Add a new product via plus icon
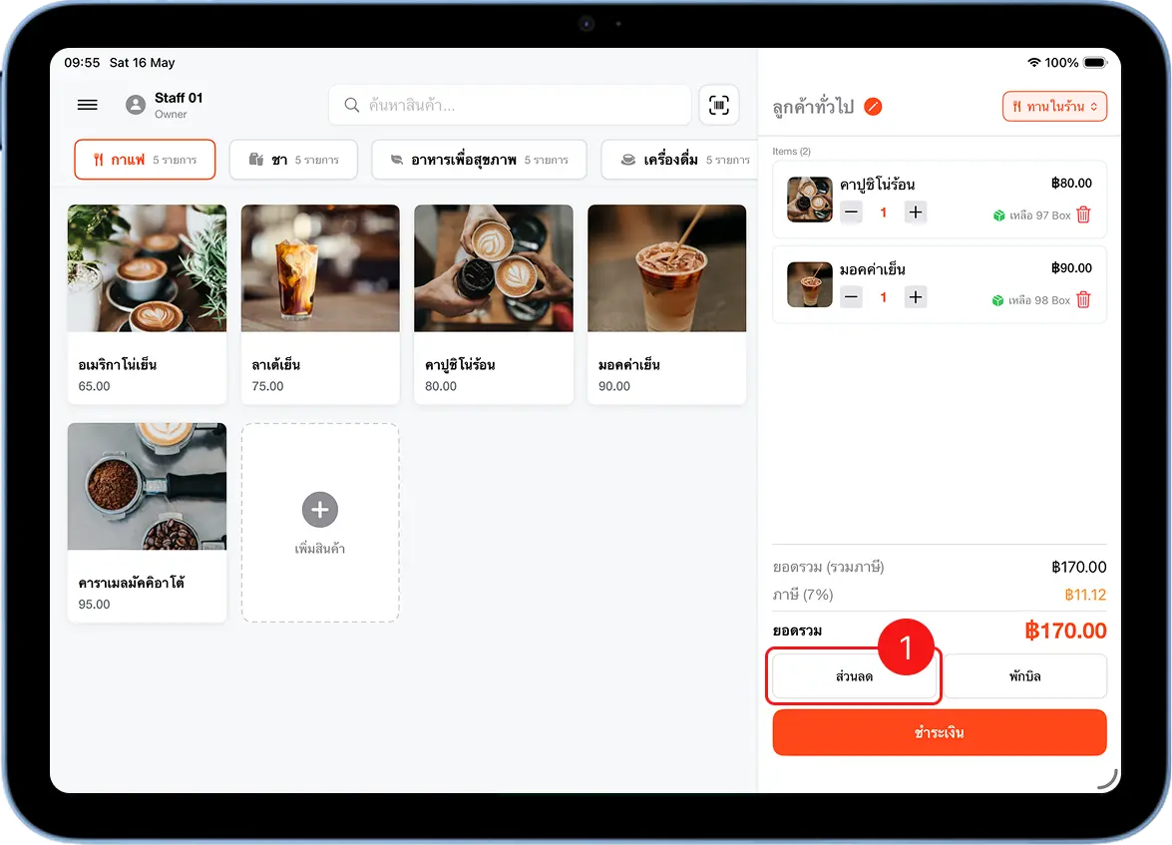This screenshot has width=1172, height=845. [x=320, y=509]
